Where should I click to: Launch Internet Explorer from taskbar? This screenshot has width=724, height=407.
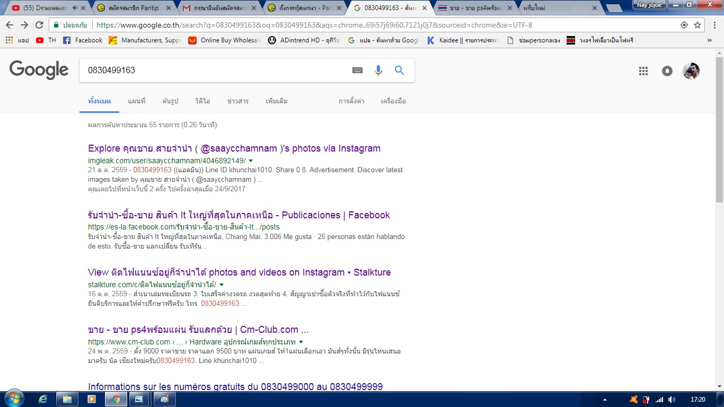[x=43, y=399]
